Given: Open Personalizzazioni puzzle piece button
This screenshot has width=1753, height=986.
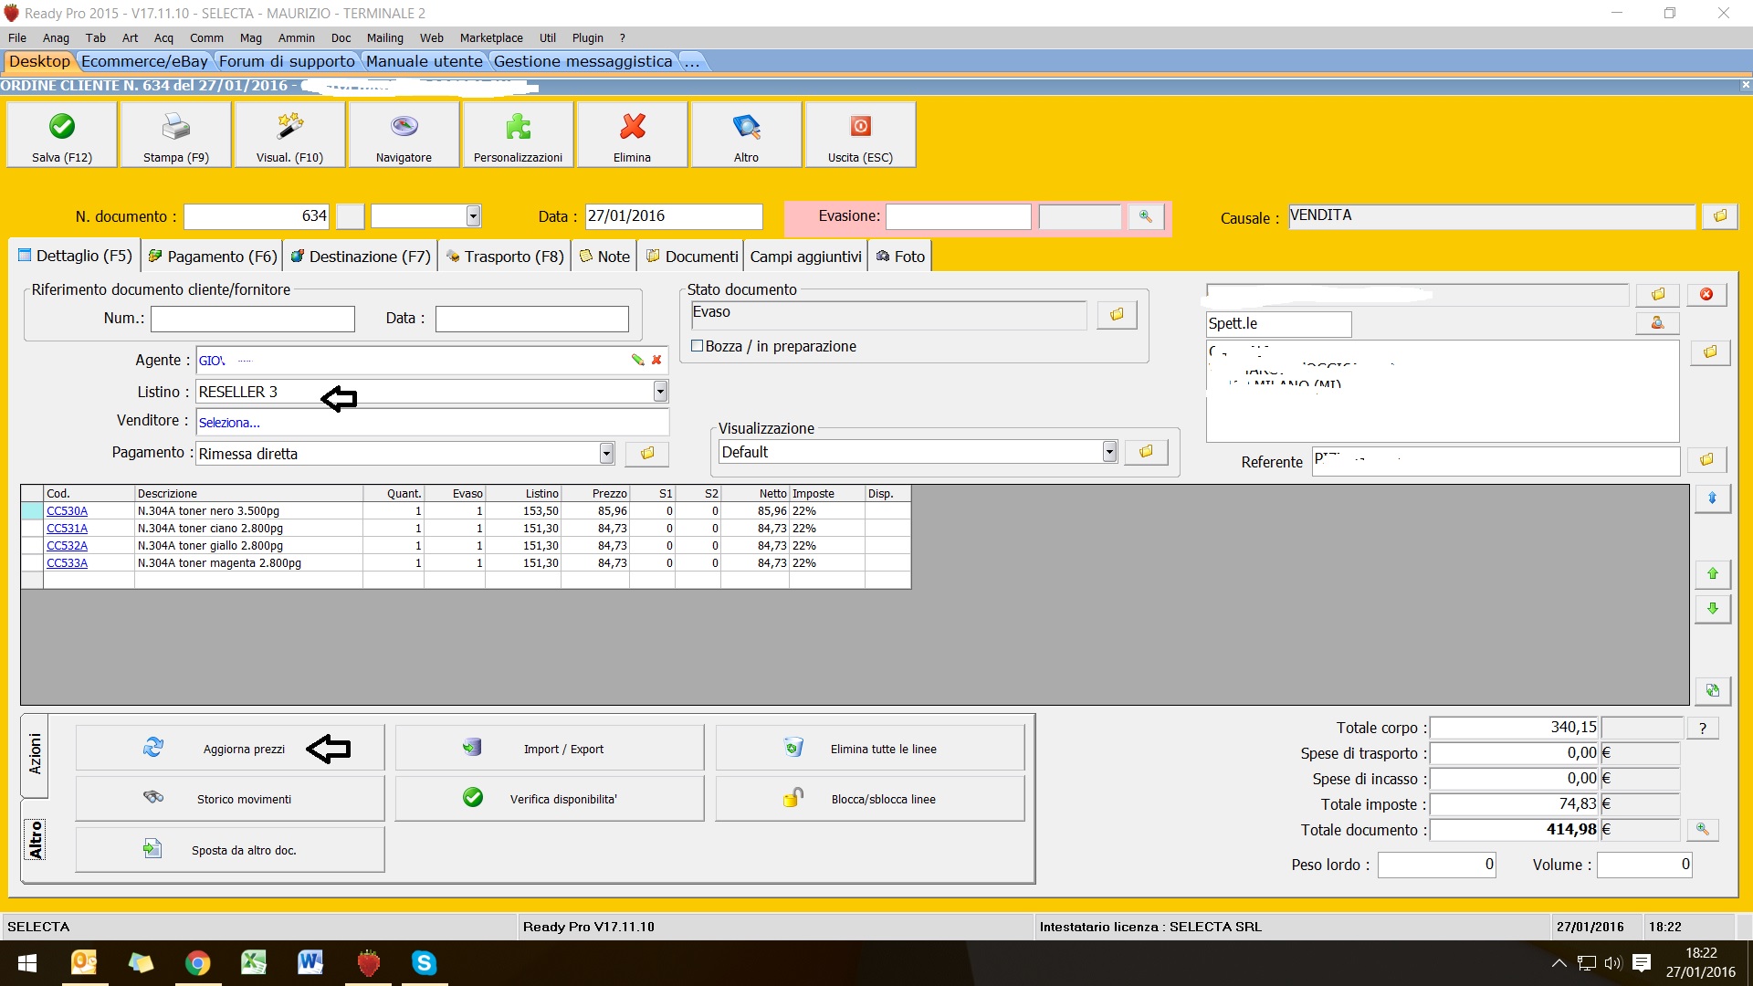Looking at the screenshot, I should (x=518, y=134).
